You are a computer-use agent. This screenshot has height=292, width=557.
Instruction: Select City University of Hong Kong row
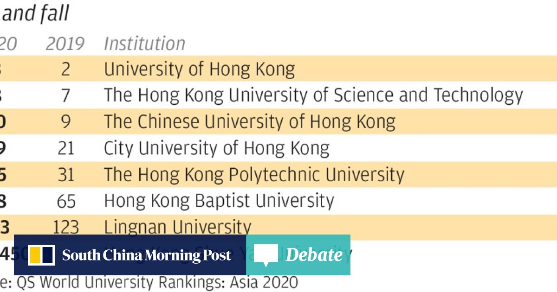click(216, 148)
